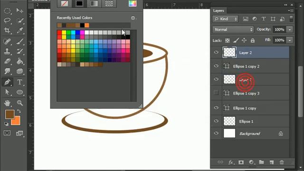The height and width of the screenshot is (171, 304).
Task: Hide the Background layer
Action: point(216,133)
